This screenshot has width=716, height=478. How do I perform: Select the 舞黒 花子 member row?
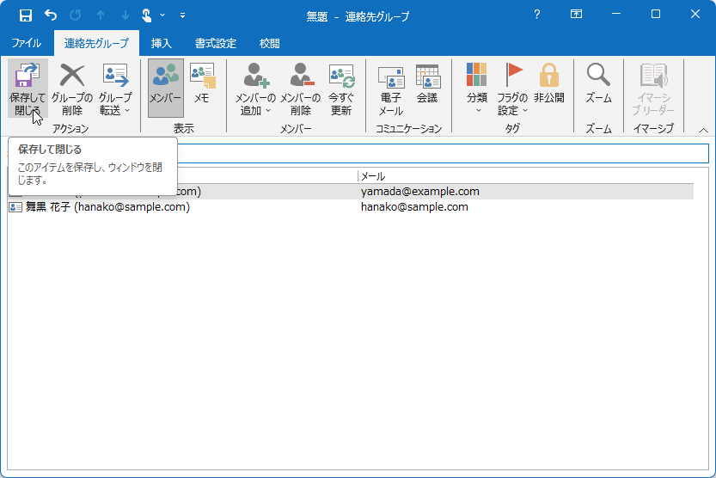(x=351, y=207)
